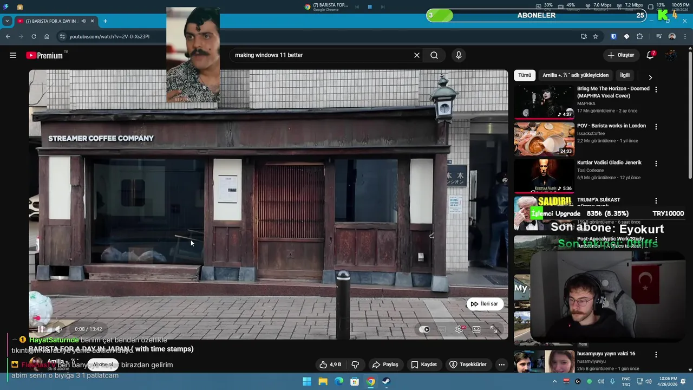Click the sidebar vertical scrollbar
Viewport: 693px width, 390px height.
[690, 114]
